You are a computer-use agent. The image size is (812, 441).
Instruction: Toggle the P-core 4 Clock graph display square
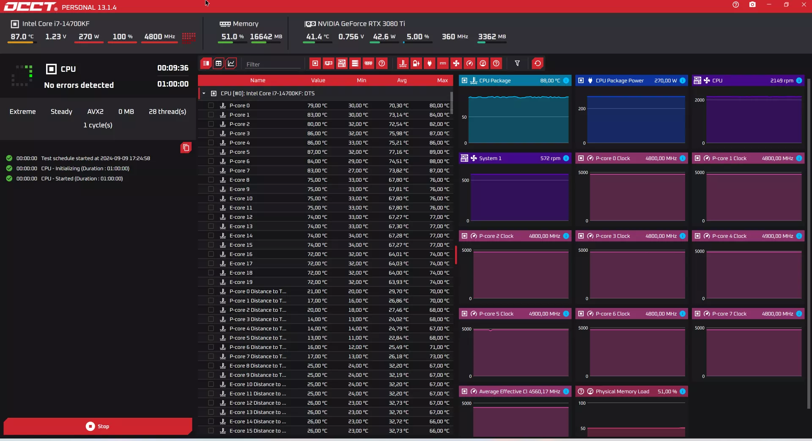(x=698, y=236)
